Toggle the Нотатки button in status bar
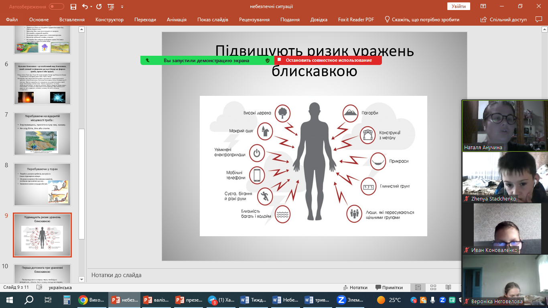This screenshot has width=548, height=308. click(355, 288)
